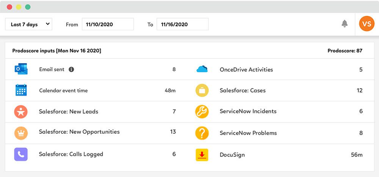The width and height of the screenshot is (379, 177).
Task: Click the From date field 11/10/2020
Action: coord(108,24)
